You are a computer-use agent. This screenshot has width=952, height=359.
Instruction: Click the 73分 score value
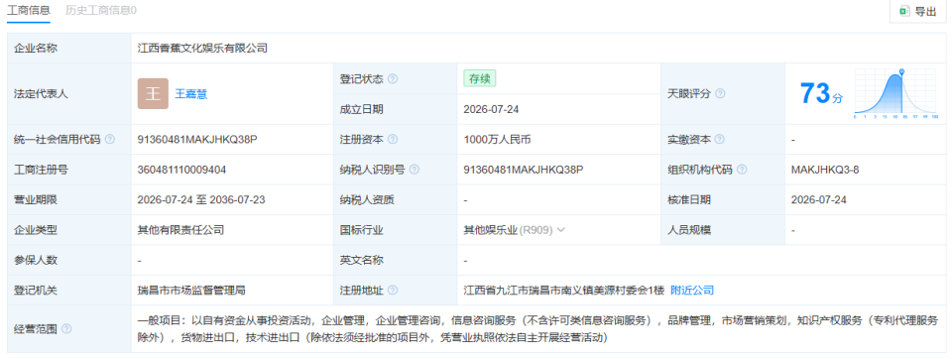click(821, 93)
